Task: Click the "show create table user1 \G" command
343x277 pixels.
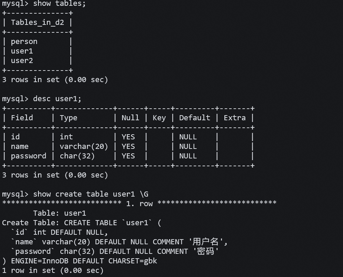Action: pyautogui.click(x=90, y=194)
